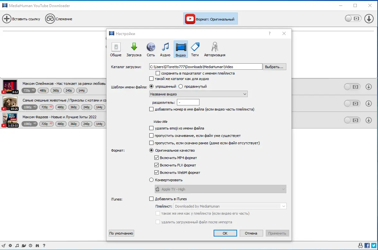Viewport: 378px width, 250px height.
Task: Click the download-all arrow in top toolbar
Action: [x=369, y=19]
